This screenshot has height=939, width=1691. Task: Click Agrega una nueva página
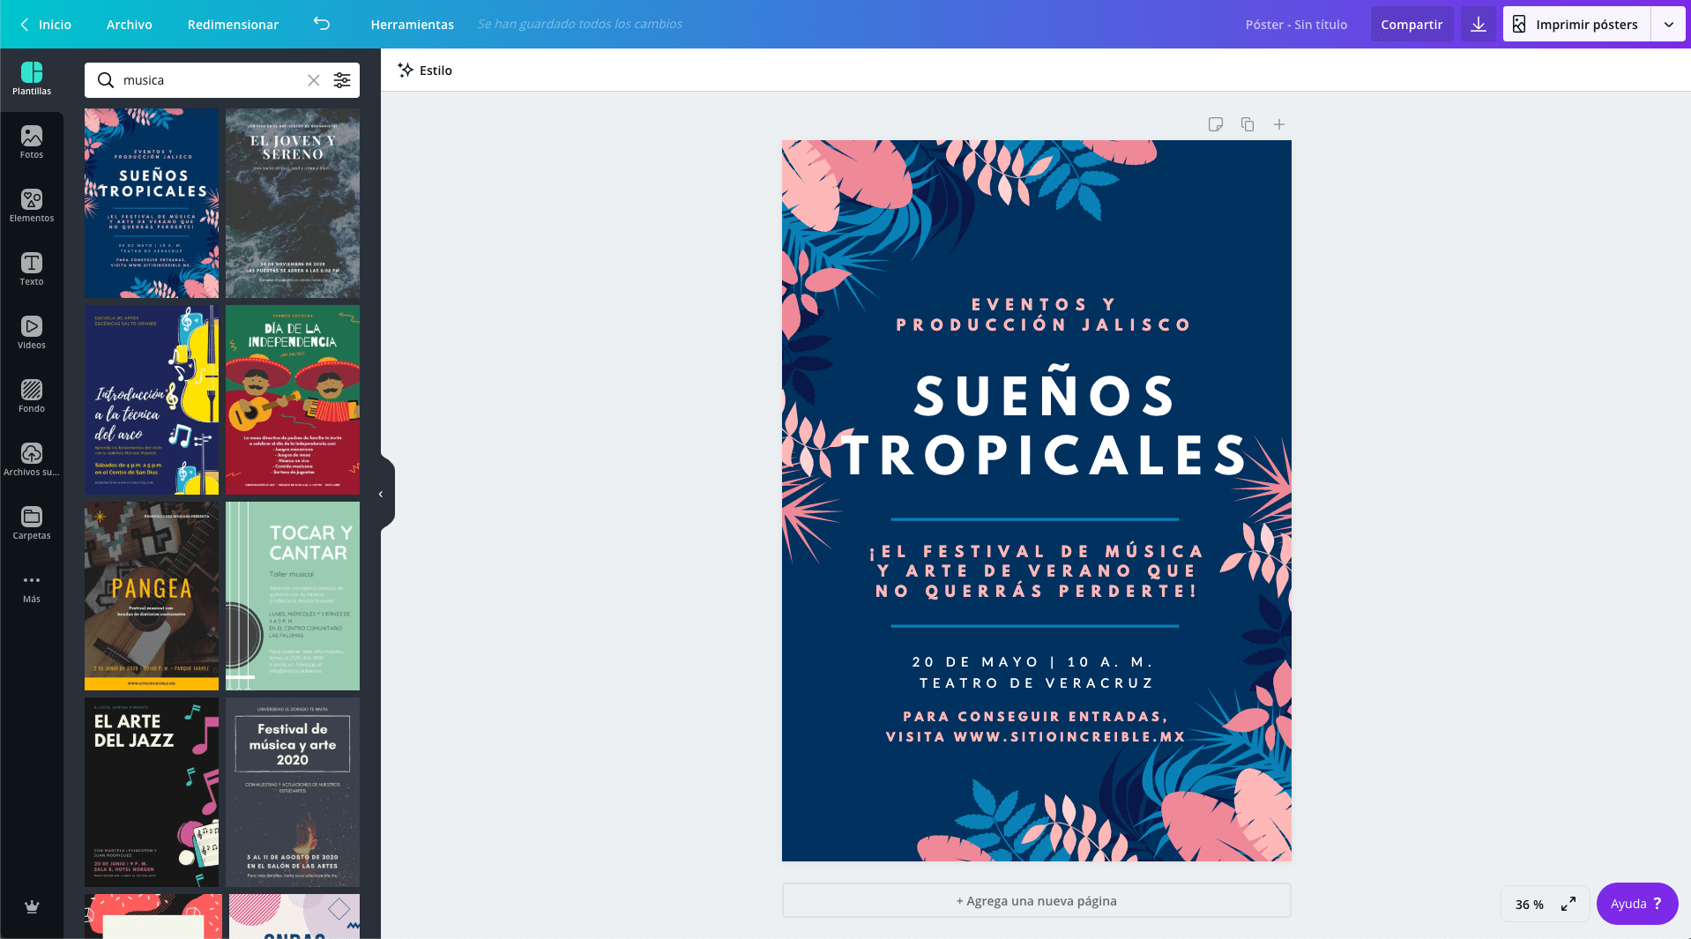tap(1036, 900)
